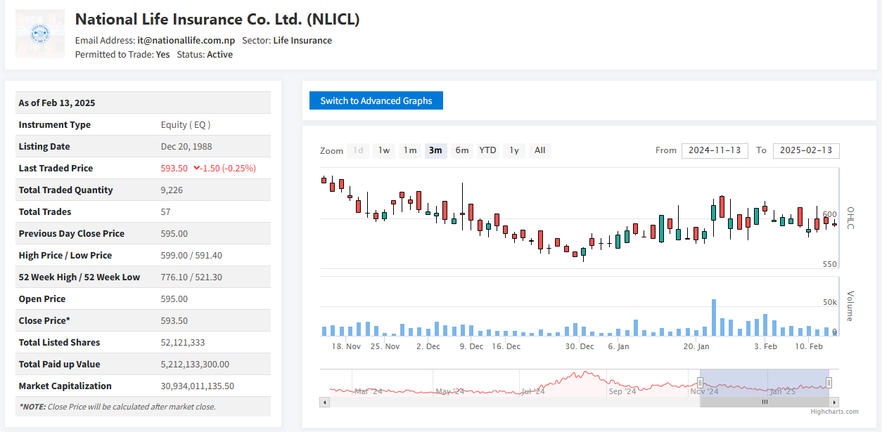Screen dimensions: 882x432
Task: Click the 30. Dec x-axis date label
Action: (x=580, y=347)
